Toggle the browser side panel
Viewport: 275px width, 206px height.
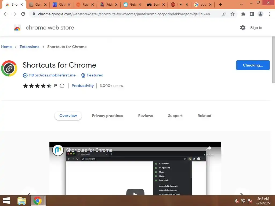[x=252, y=14]
